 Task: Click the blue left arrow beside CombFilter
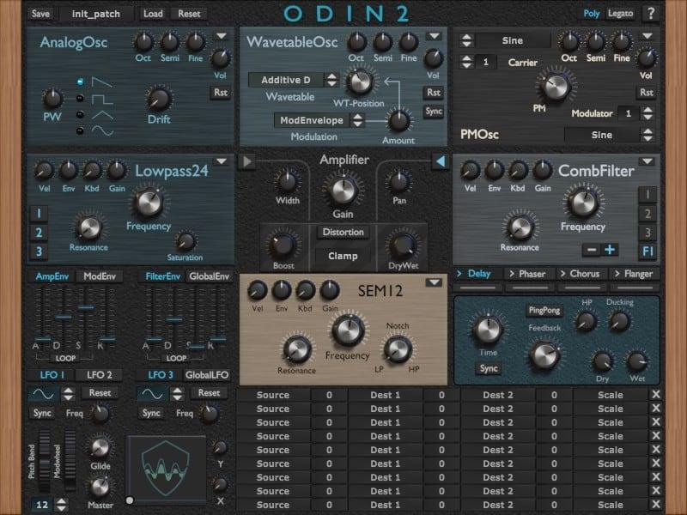[x=440, y=161]
